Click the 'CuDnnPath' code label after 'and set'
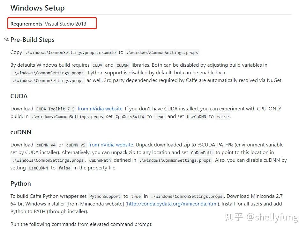 coord(202,153)
